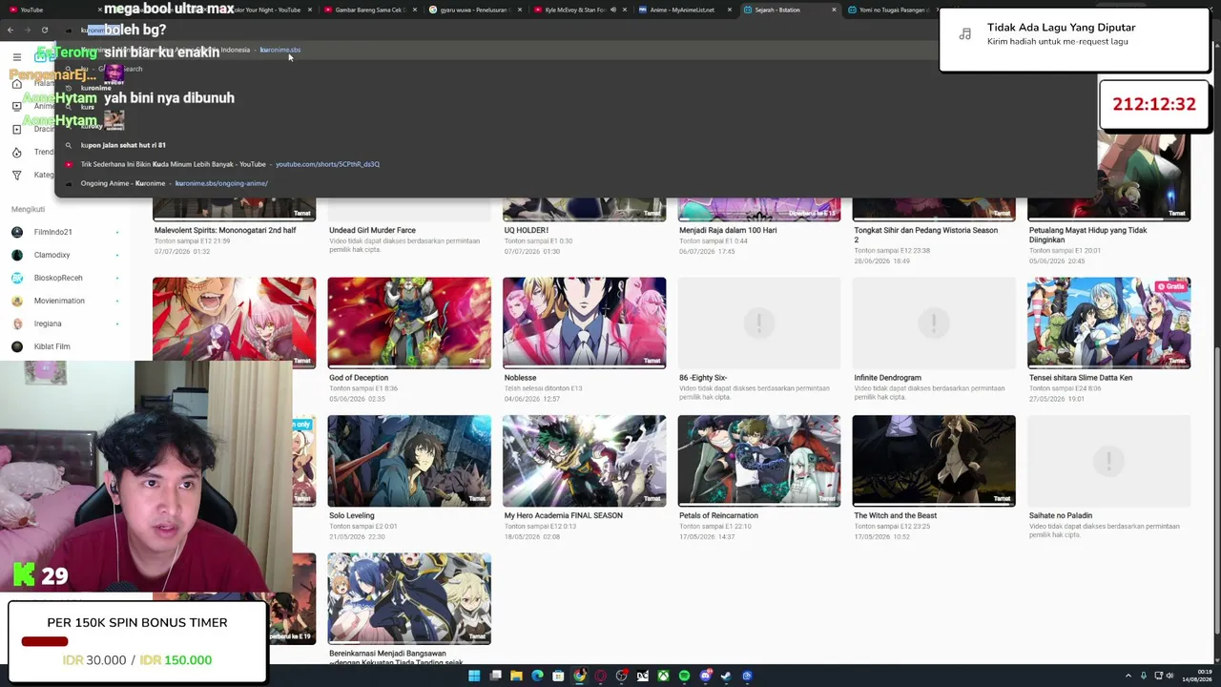The image size is (1221, 687).
Task: Open Spotify from the taskbar
Action: coord(684,676)
